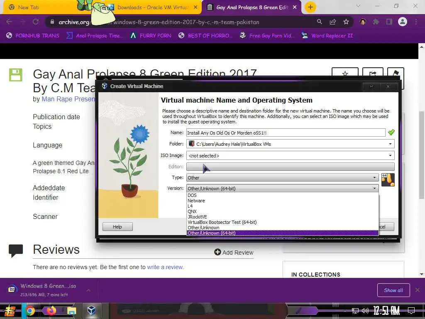Select JRockitVE in Version list
Viewport: 425px width, 319px height.
(x=282, y=217)
